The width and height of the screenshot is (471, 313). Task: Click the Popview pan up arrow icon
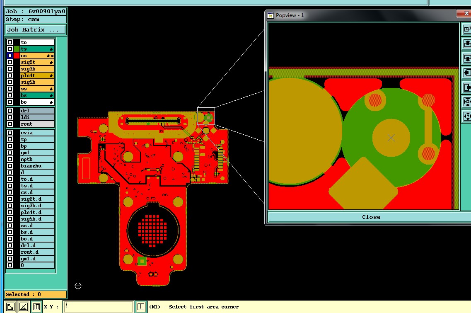pyautogui.click(x=467, y=44)
